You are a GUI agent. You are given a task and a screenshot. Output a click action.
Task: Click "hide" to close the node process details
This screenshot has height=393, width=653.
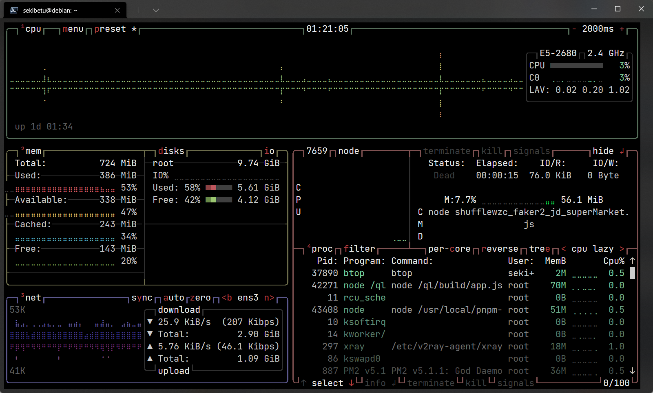603,151
